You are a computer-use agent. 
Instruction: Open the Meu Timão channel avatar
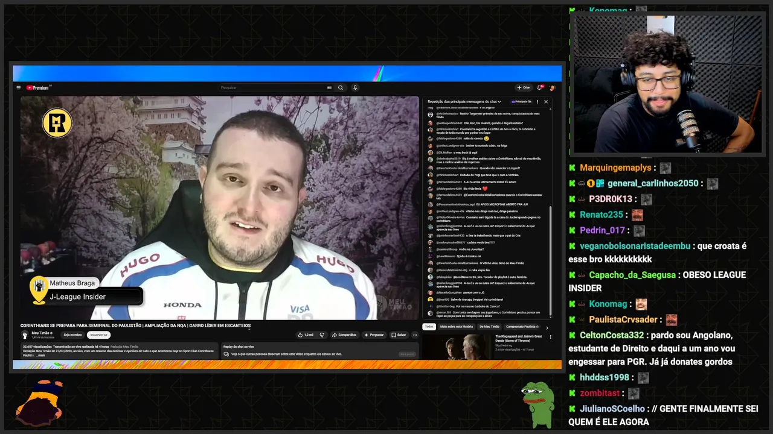pyautogui.click(x=25, y=335)
